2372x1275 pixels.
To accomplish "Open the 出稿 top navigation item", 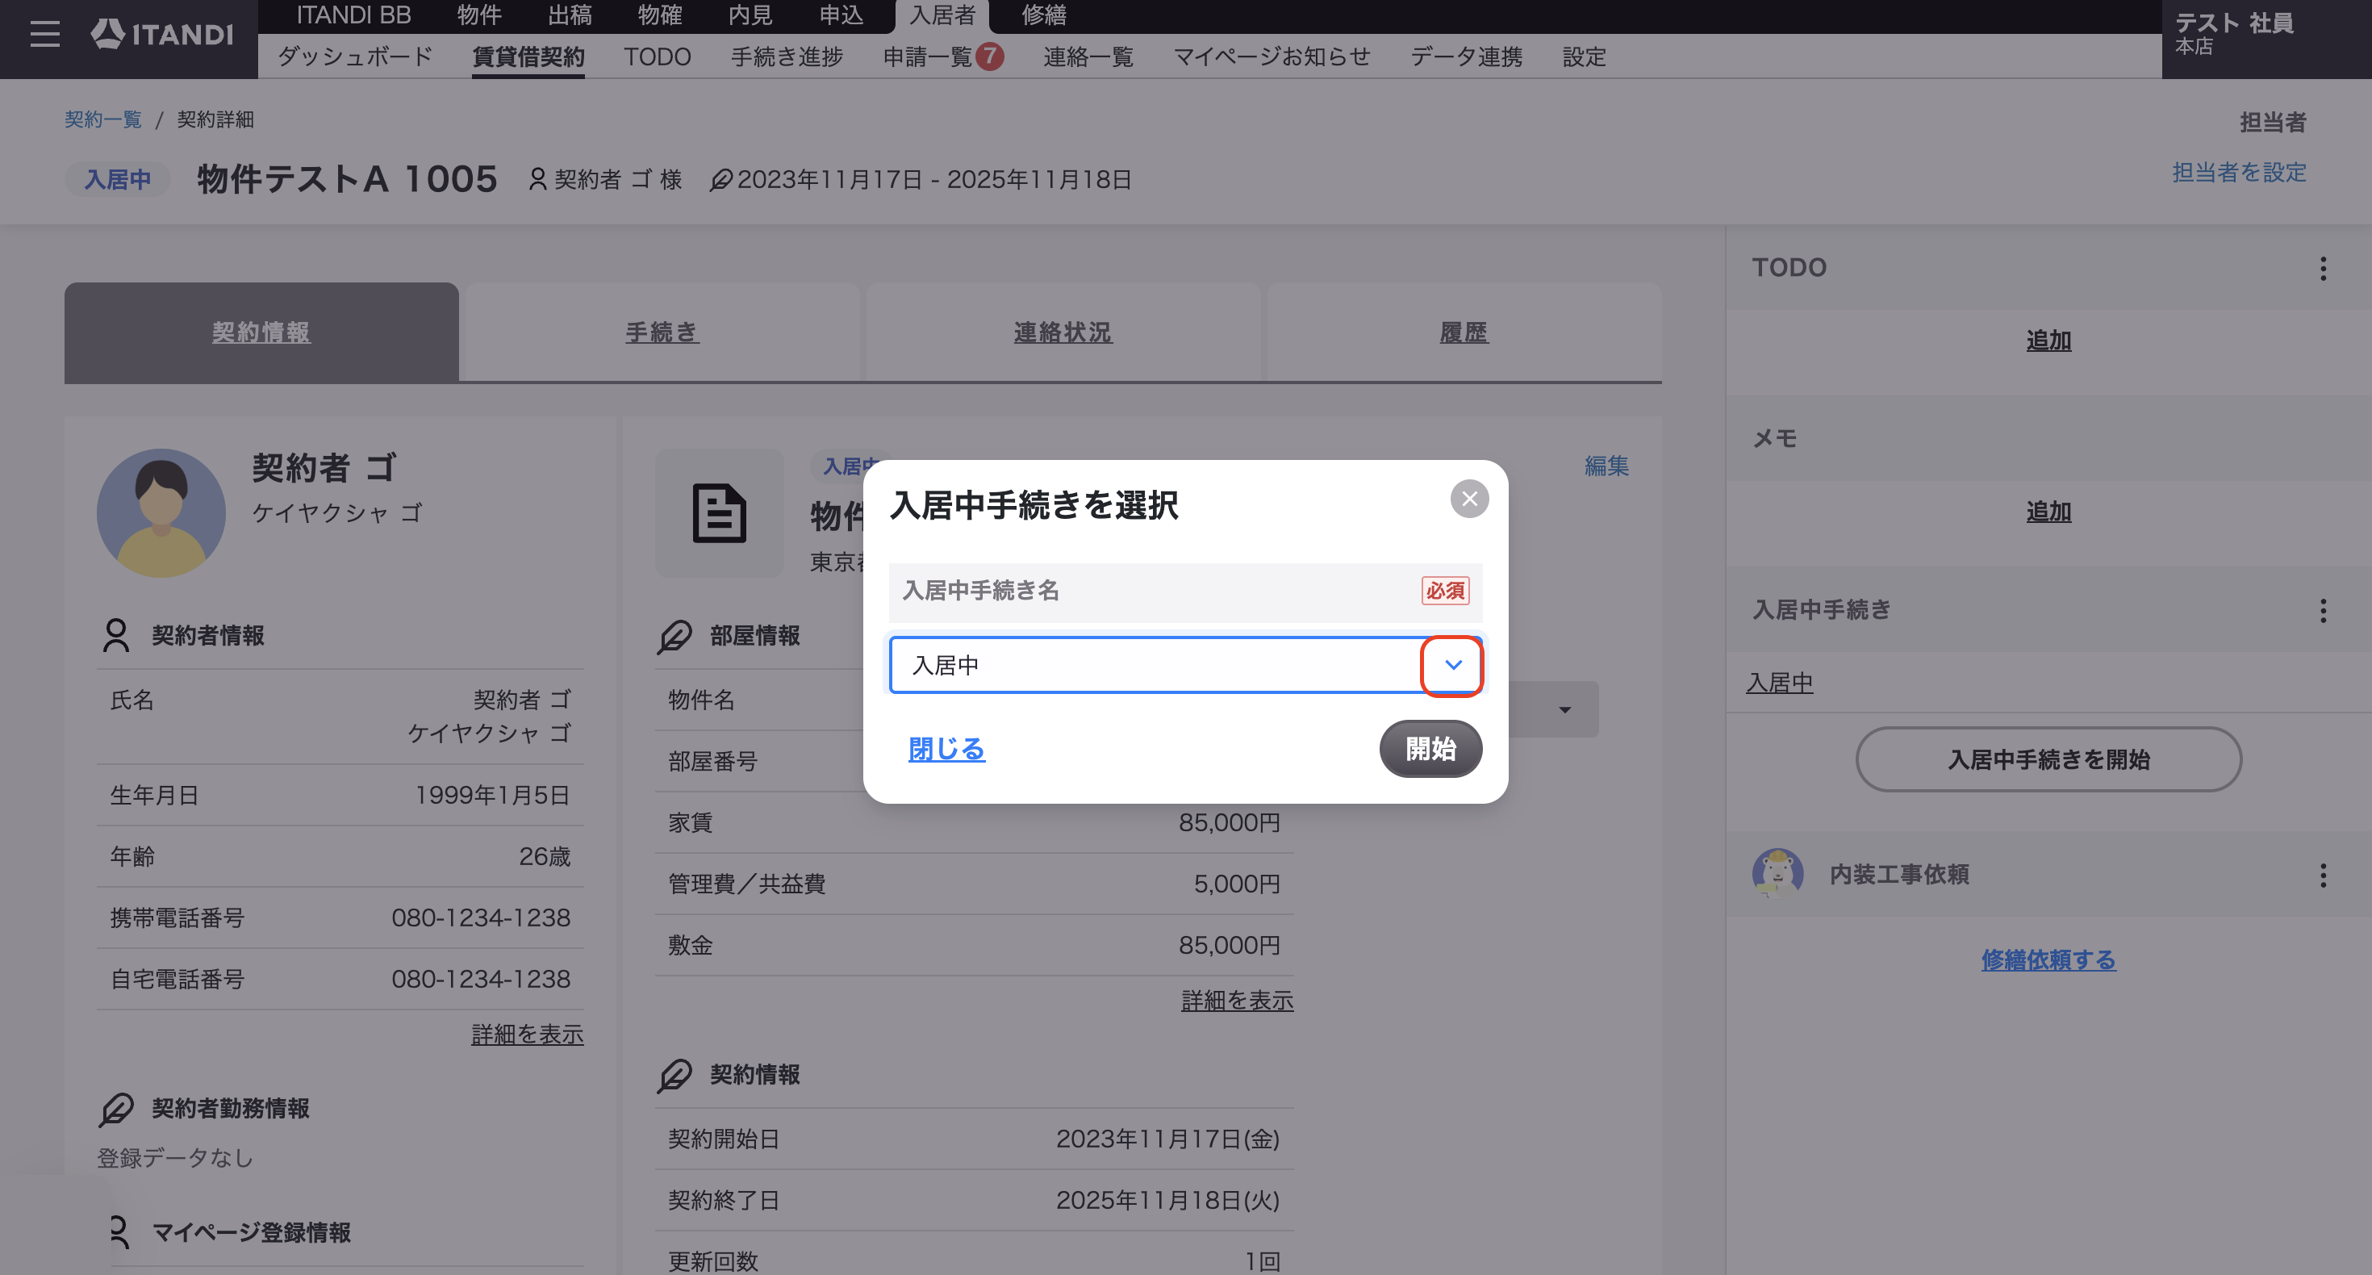I will 570,15.
